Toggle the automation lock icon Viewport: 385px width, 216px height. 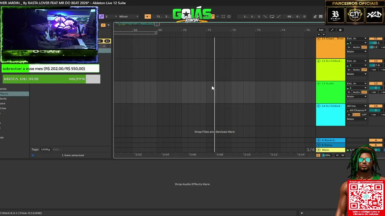point(340,30)
